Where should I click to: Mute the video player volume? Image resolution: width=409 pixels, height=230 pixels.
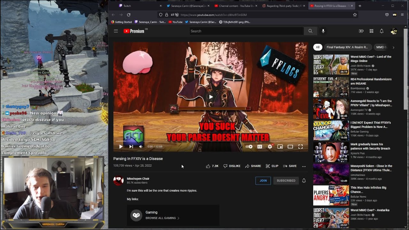(x=141, y=147)
